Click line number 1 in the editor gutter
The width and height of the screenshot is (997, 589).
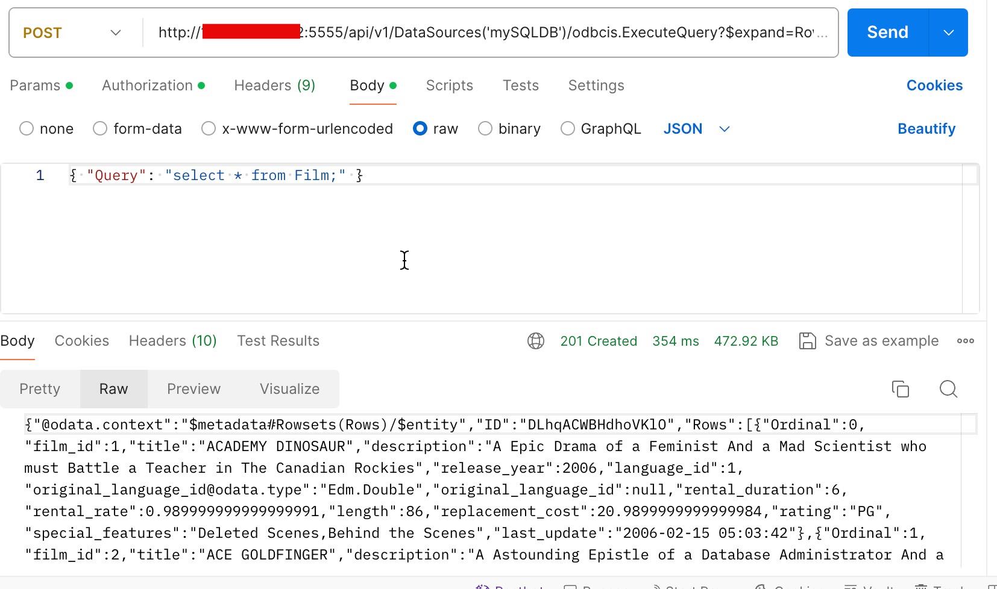click(40, 175)
